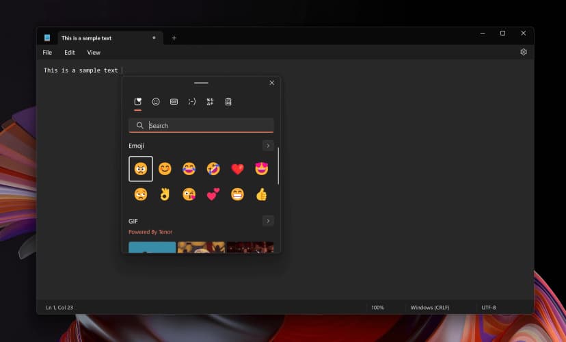Open the Edit menu
This screenshot has width=566, height=342.
70,53
